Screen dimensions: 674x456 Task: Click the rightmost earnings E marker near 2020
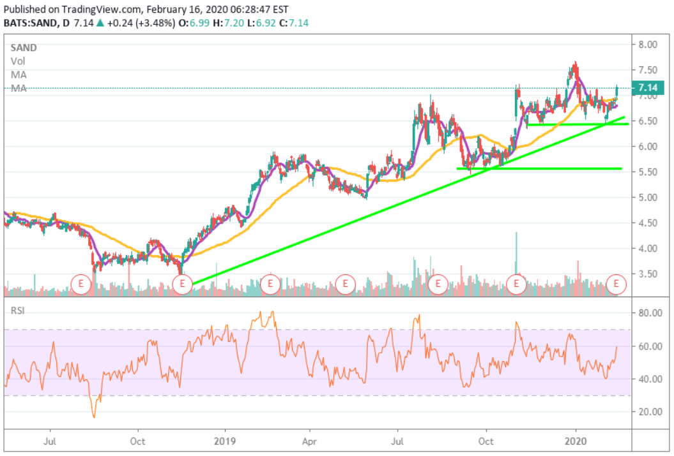click(617, 284)
